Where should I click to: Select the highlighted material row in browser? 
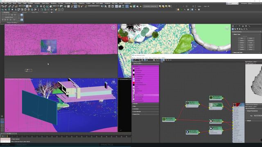[145, 95]
